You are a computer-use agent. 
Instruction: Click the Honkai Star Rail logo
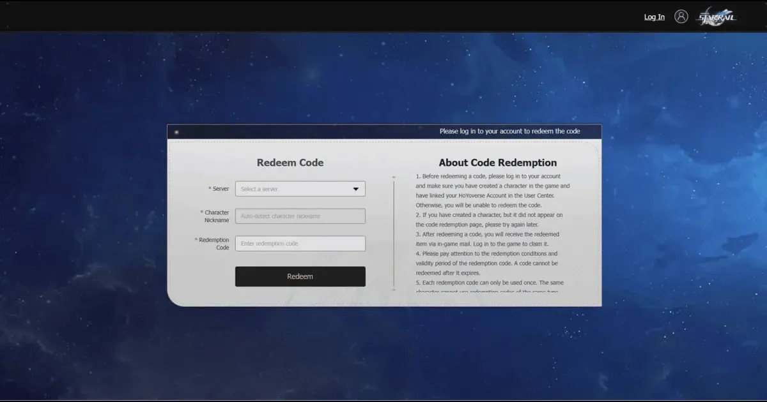(717, 17)
